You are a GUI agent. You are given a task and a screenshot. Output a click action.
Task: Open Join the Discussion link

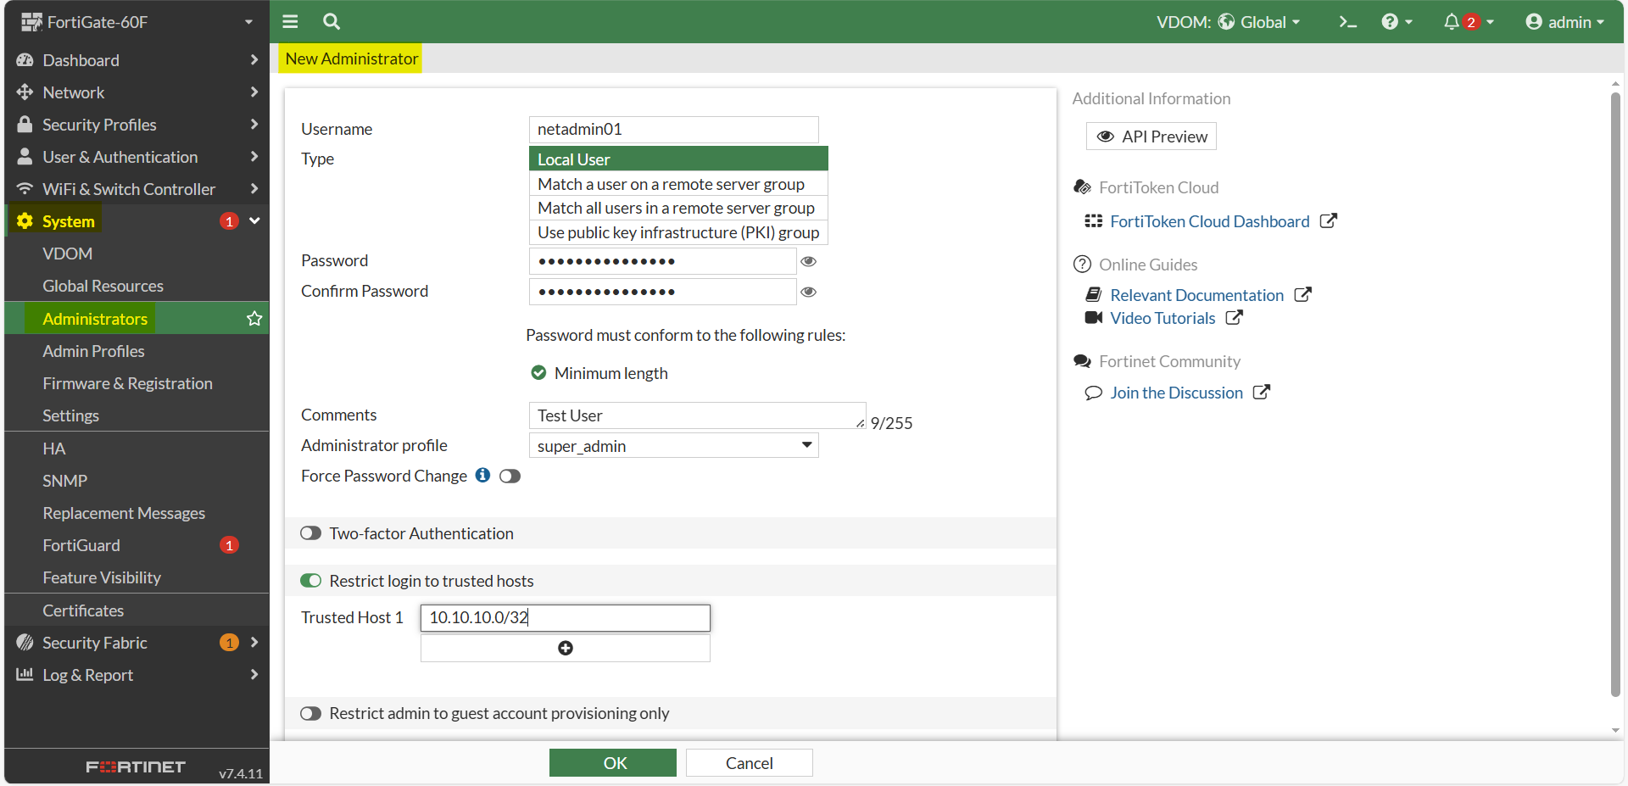point(1177,393)
